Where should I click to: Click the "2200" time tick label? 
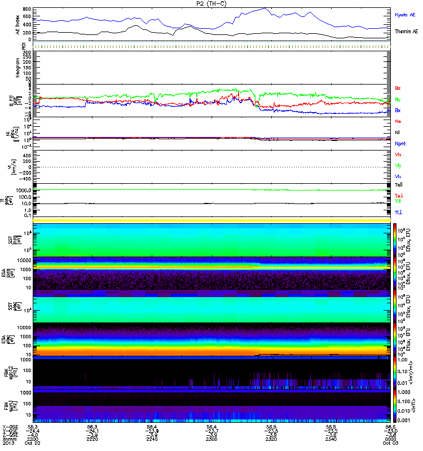pos(33,439)
